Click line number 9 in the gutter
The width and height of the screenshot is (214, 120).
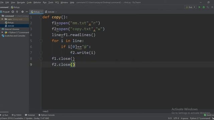pyautogui.click(x=31, y=64)
